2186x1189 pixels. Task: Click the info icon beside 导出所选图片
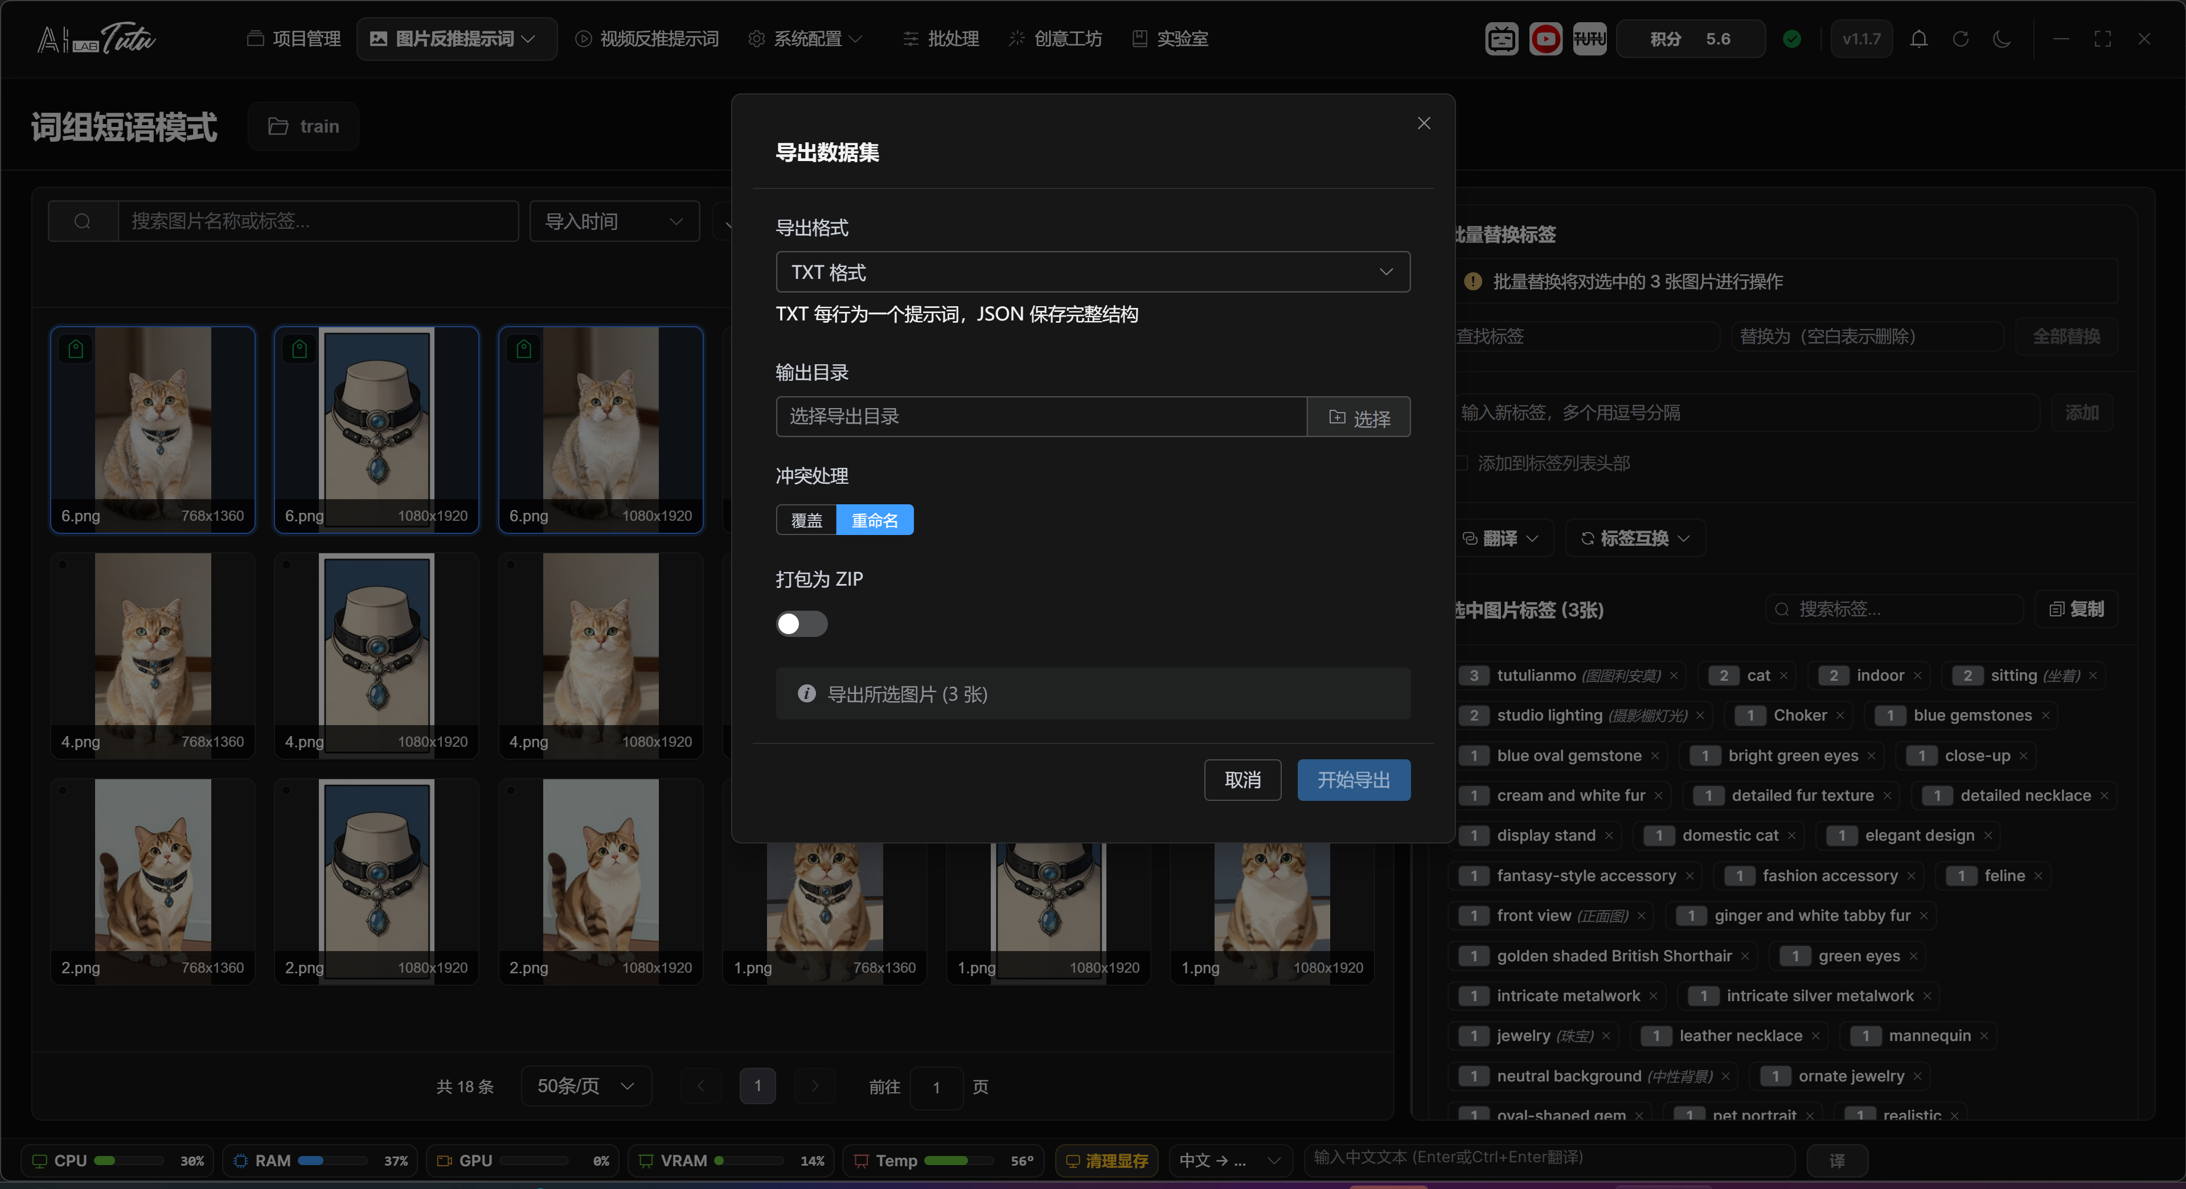[806, 694]
